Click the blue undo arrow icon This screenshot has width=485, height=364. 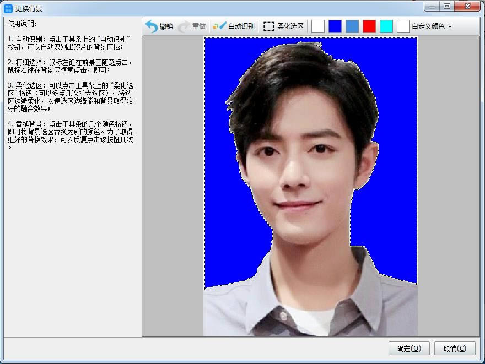(x=152, y=26)
